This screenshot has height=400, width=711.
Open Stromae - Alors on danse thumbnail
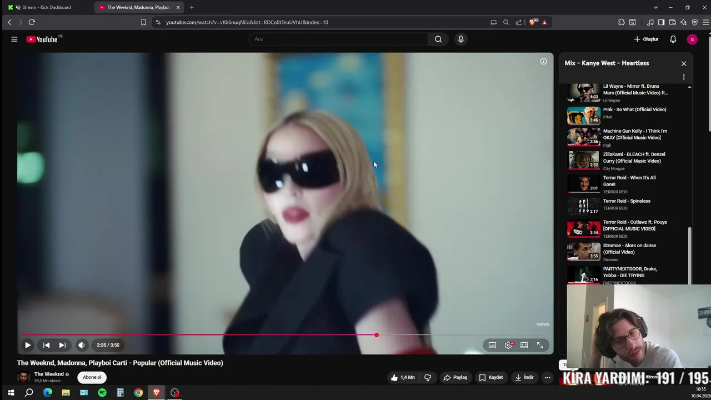tap(583, 252)
